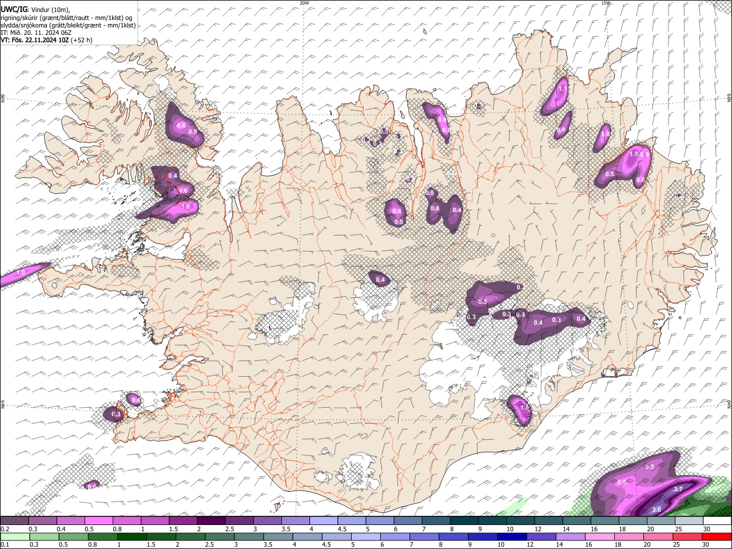Image resolution: width=732 pixels, height=549 pixels.
Task: Click the '15W' longitude label
Action: point(606,3)
